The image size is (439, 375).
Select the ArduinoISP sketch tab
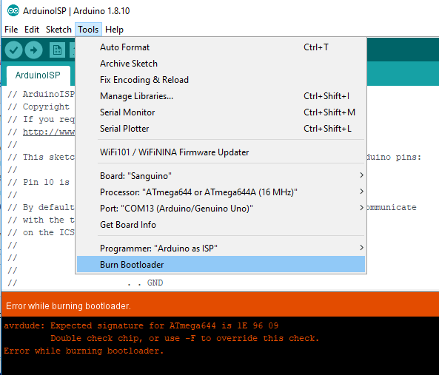(x=38, y=75)
